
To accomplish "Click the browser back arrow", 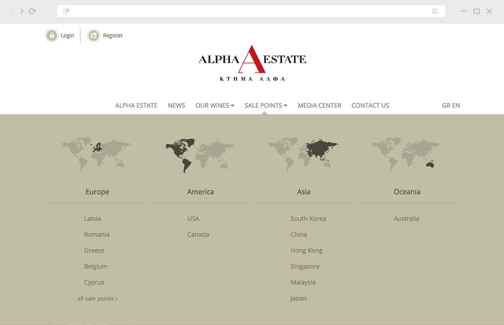I will (x=12, y=11).
